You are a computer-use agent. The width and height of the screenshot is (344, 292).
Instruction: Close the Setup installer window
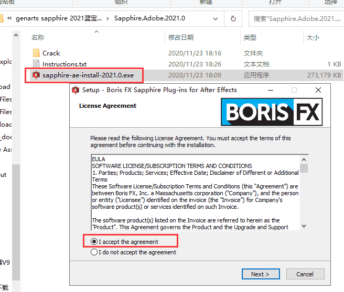pos(318,90)
